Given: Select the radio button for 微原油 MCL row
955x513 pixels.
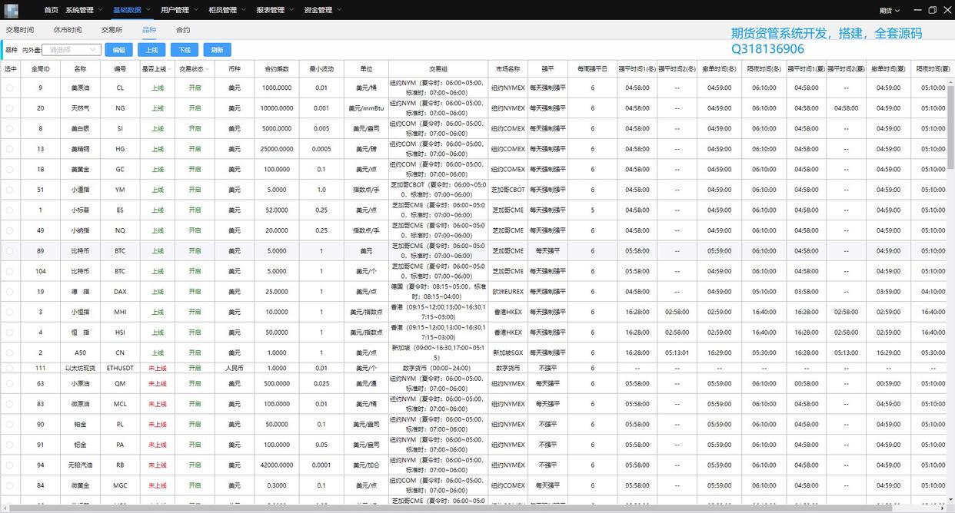Looking at the screenshot, I should click(x=10, y=404).
